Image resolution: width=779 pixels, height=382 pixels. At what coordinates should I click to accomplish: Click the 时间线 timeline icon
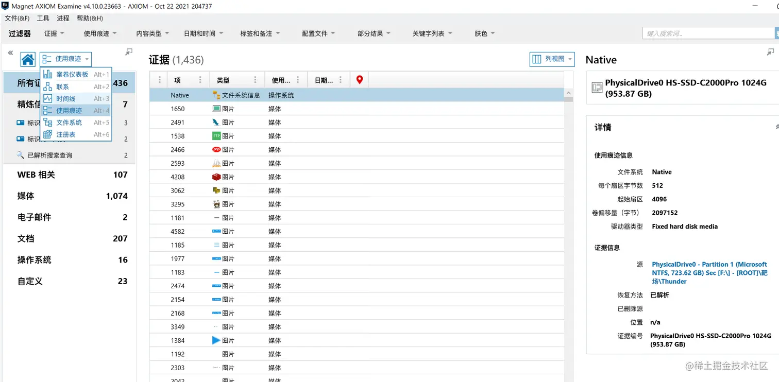point(48,98)
